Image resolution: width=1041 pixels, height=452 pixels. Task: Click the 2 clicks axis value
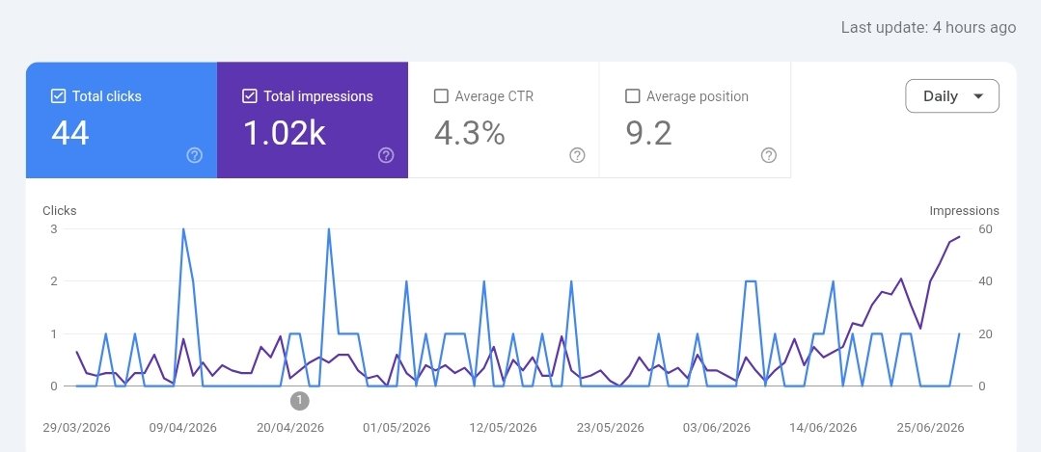pos(54,281)
